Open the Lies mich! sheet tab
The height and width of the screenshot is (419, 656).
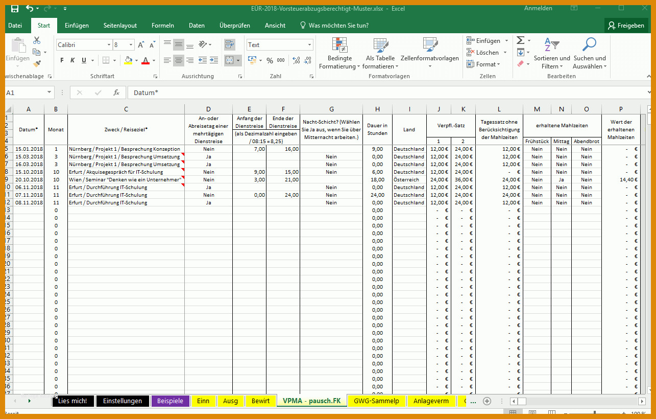point(73,401)
